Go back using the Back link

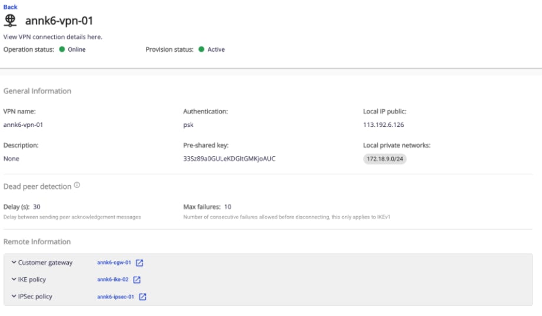[10, 7]
